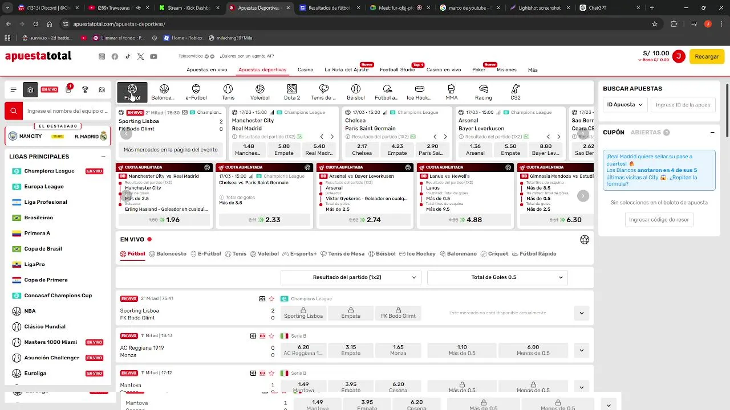Open La Ruta del Ajuste menu item

(347, 69)
